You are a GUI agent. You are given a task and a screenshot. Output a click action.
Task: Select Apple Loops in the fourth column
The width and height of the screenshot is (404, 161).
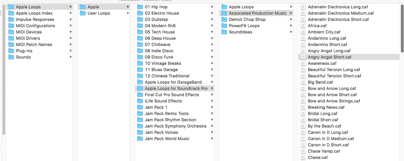click(256, 7)
